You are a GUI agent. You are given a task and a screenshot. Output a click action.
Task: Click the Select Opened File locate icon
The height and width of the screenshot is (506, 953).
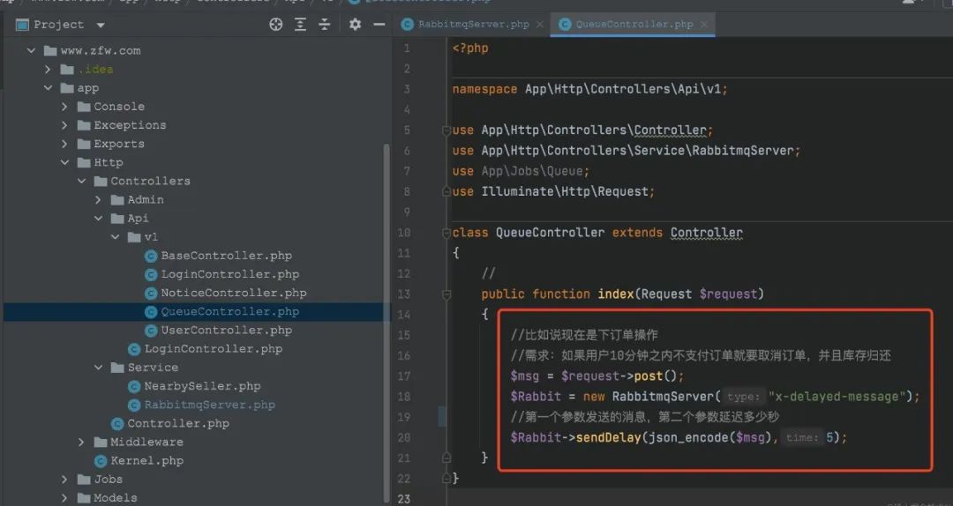coord(276,25)
